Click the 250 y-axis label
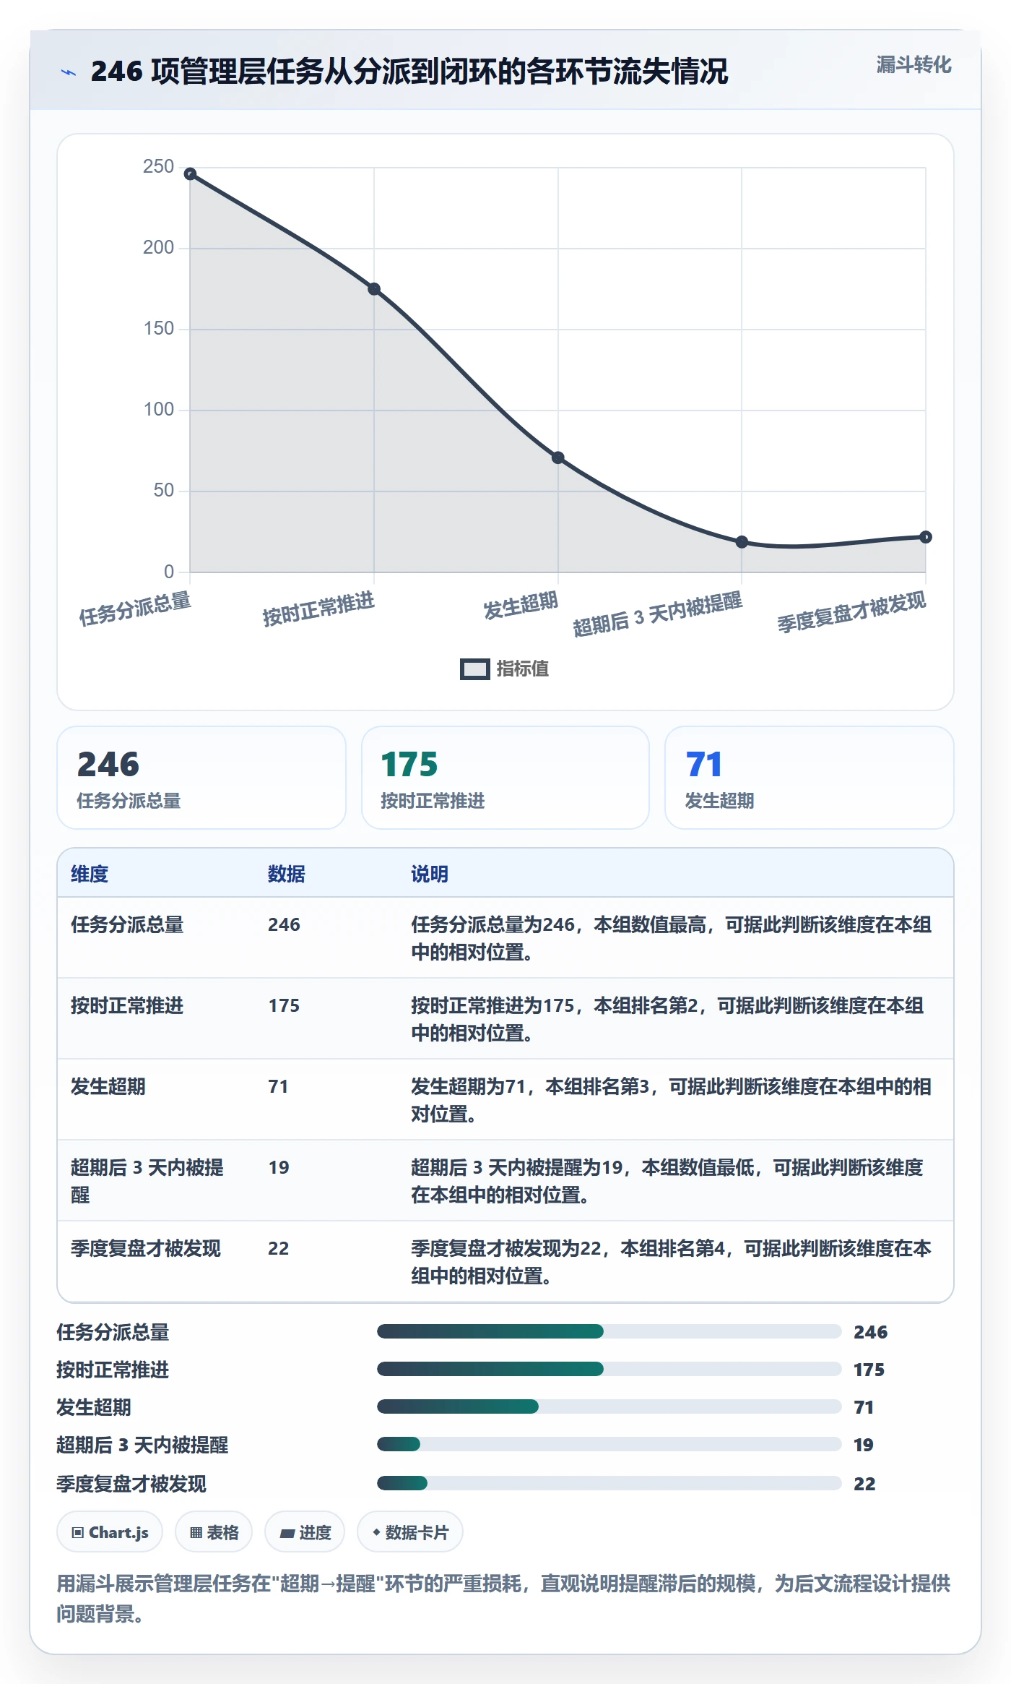 (158, 167)
